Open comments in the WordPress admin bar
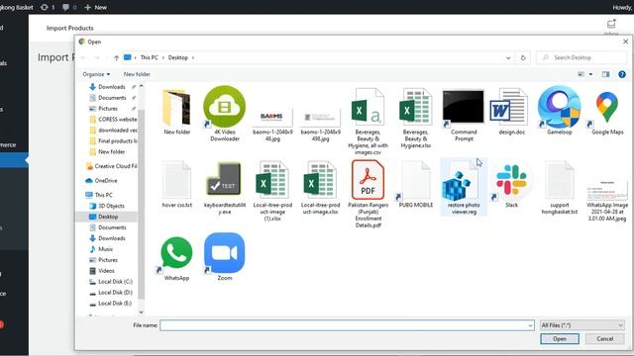Screen dimensions: 634x356 pos(69,7)
